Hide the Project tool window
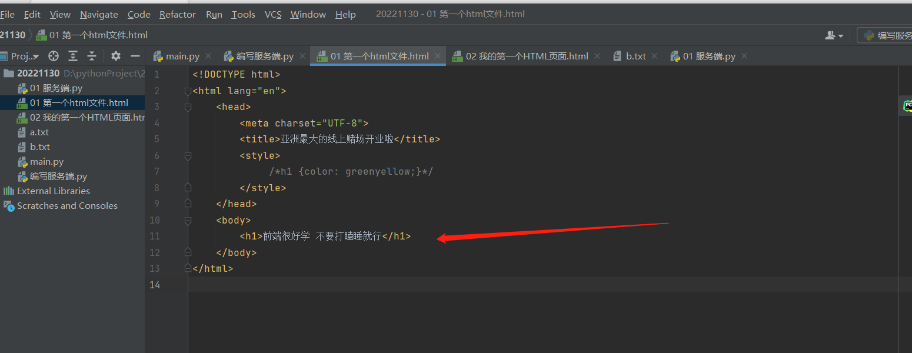The height and width of the screenshot is (353, 912). (135, 56)
